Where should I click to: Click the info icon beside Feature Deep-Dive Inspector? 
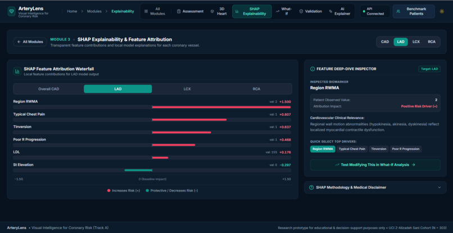(x=312, y=69)
